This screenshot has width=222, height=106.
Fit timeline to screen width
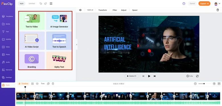(x=219, y=83)
